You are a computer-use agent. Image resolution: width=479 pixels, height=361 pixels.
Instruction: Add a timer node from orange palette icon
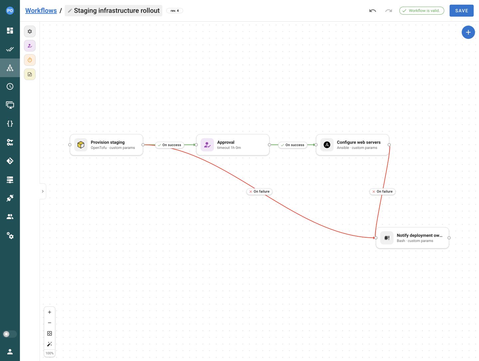pyautogui.click(x=30, y=60)
